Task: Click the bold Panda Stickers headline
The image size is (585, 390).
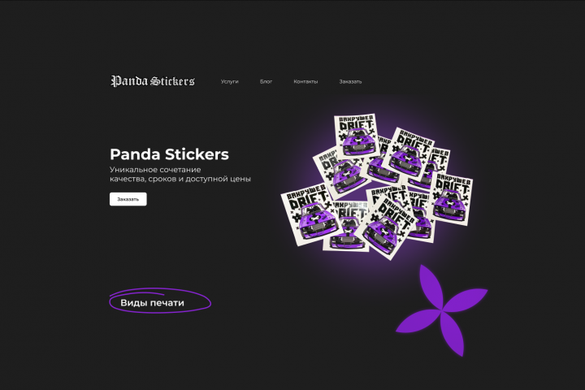Action: (169, 154)
